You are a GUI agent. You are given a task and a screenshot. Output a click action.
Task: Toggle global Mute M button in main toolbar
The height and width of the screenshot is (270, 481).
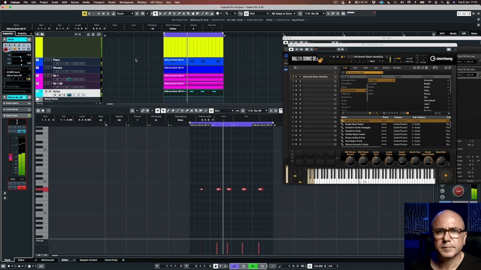(84, 13)
